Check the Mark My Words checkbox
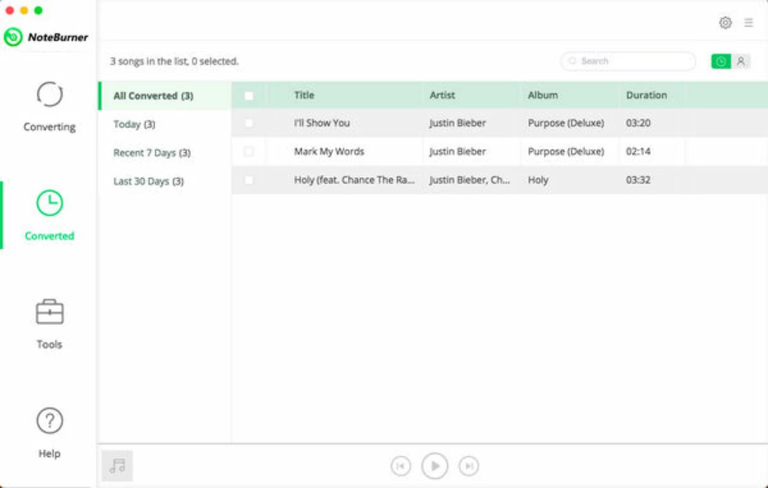This screenshot has width=768, height=488. pyautogui.click(x=249, y=151)
